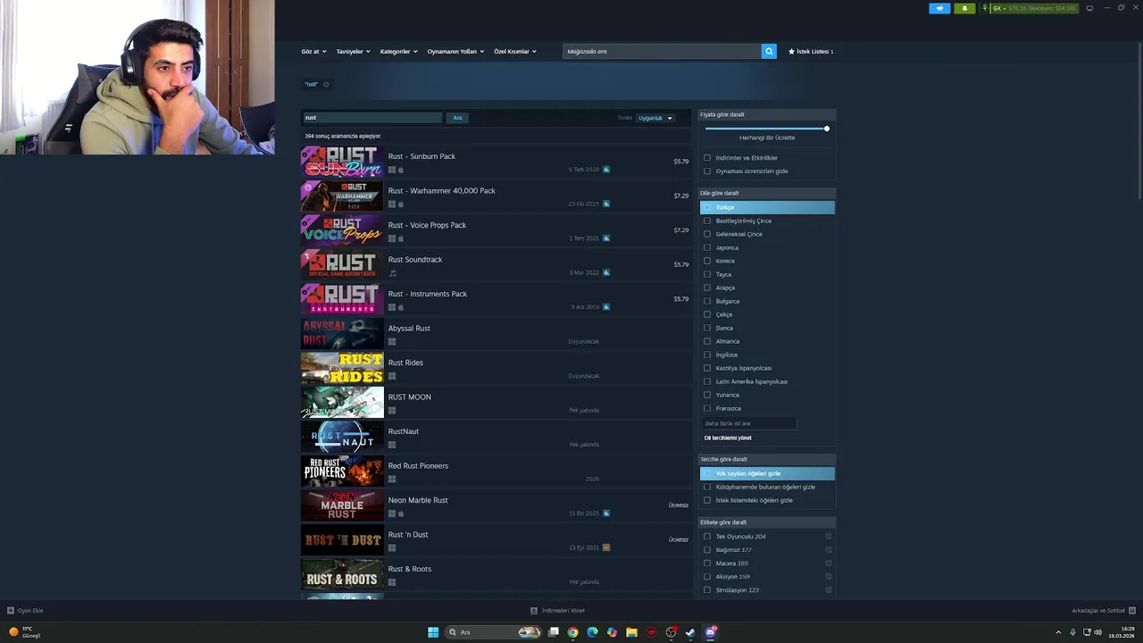The image size is (1143, 643).
Task: Open File Explorer from the taskbar
Action: 631,632
